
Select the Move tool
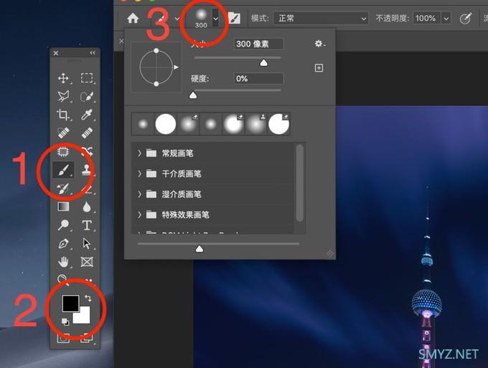[63, 78]
